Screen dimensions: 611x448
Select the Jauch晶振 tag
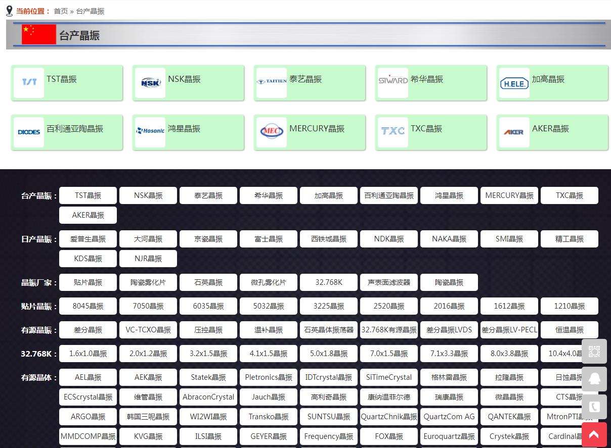269,397
